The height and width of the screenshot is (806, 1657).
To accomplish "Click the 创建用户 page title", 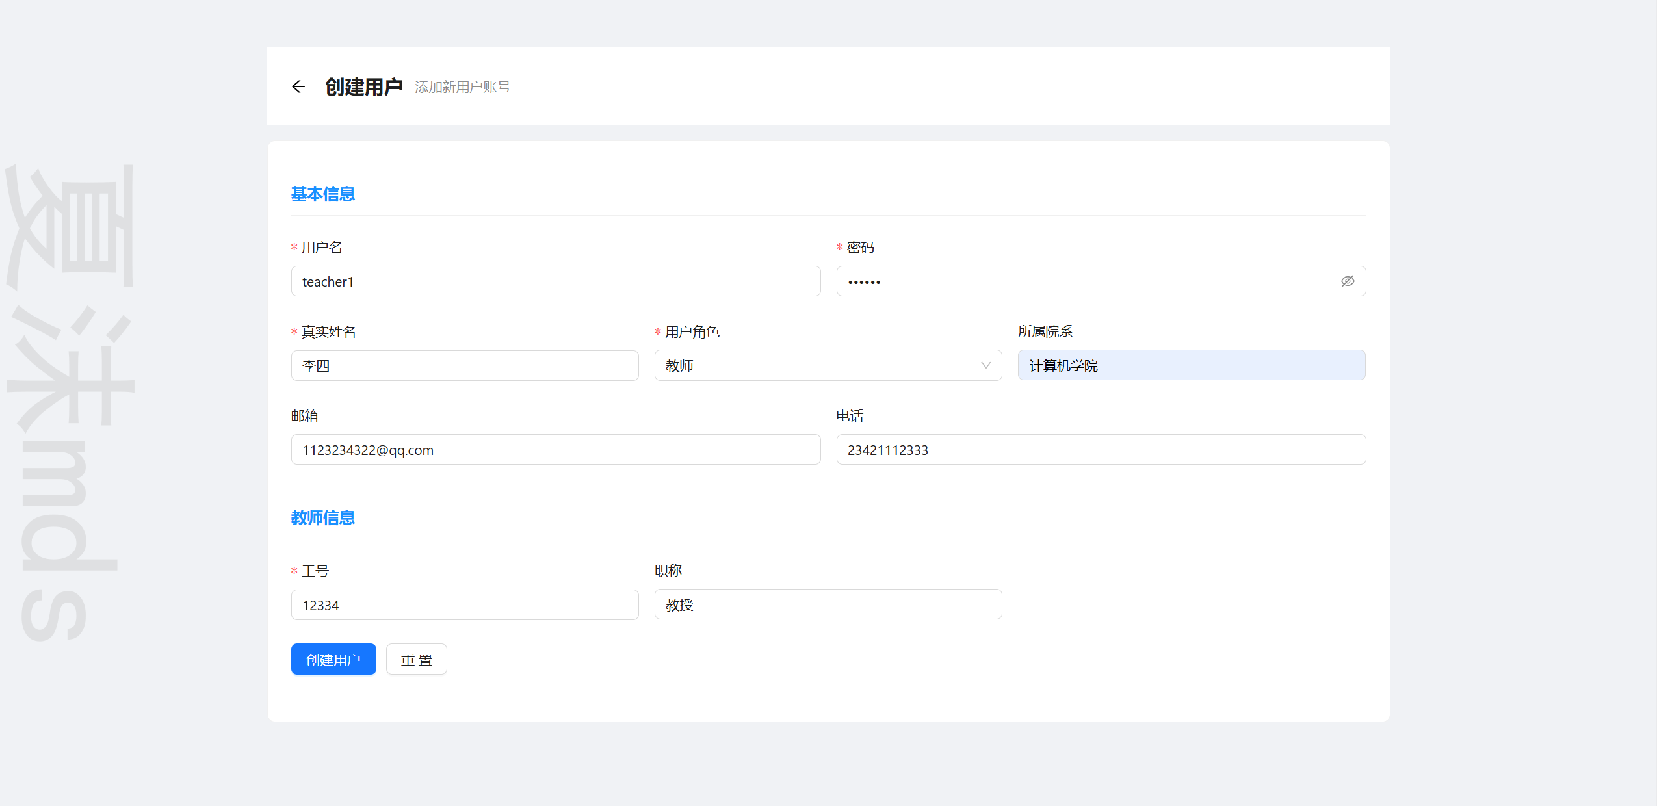I will pyautogui.click(x=363, y=86).
